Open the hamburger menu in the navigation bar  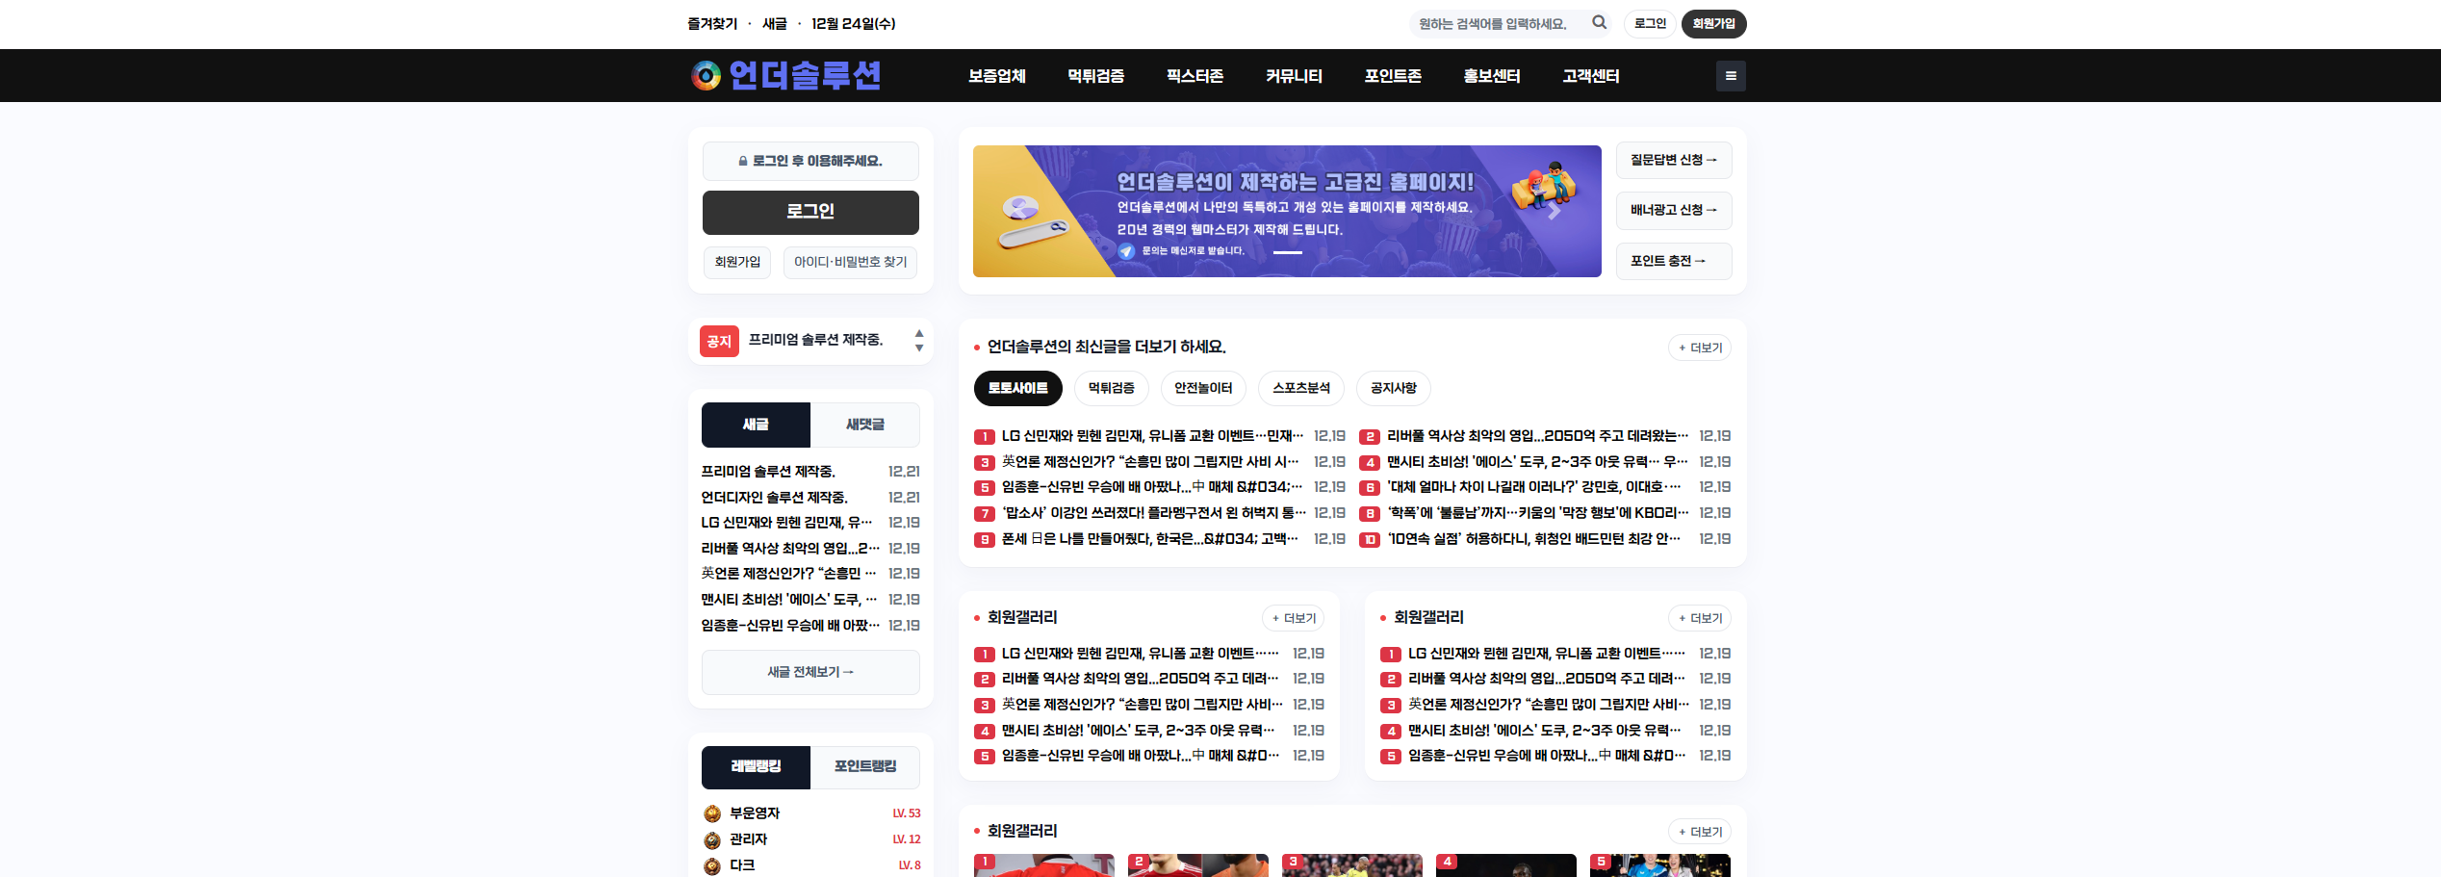click(x=1730, y=76)
